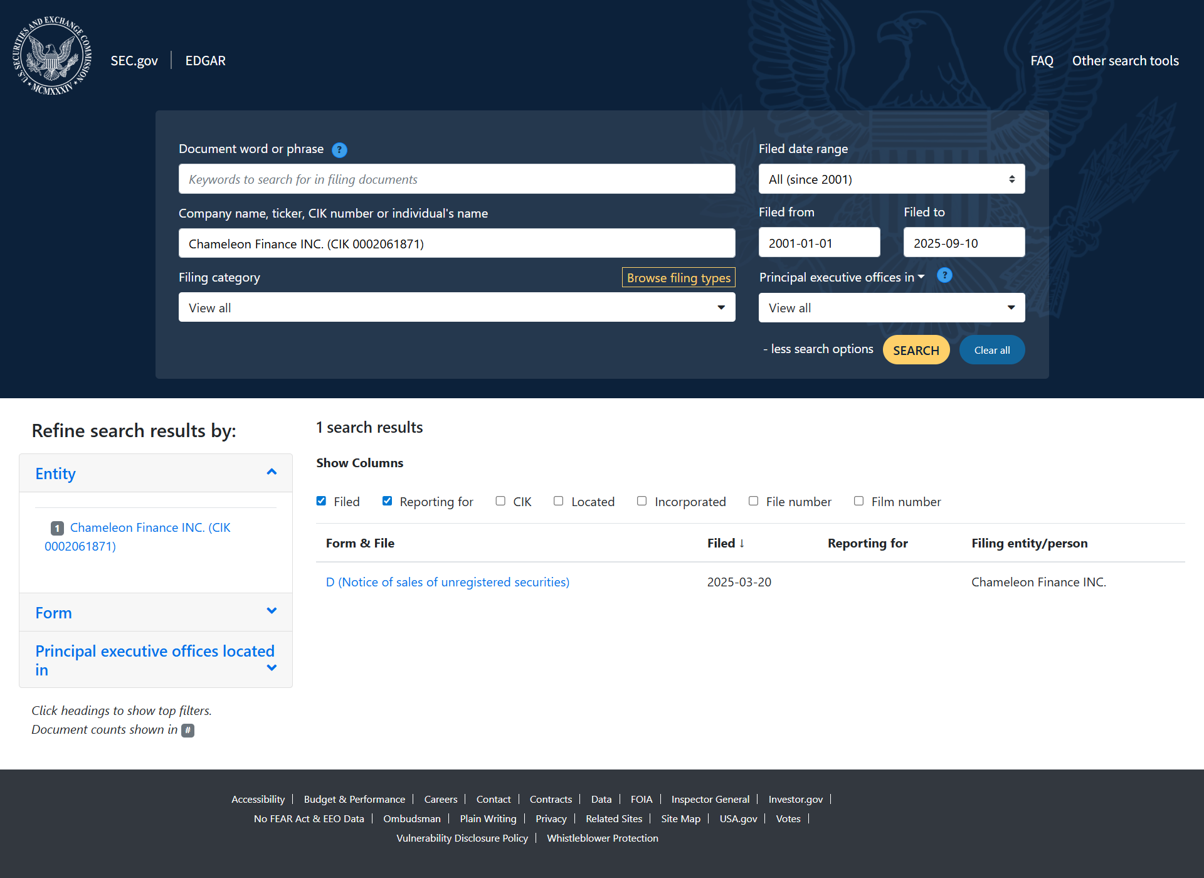Viewport: 1204px width, 878px height.
Task: Open the Form D filing result
Action: tap(448, 582)
